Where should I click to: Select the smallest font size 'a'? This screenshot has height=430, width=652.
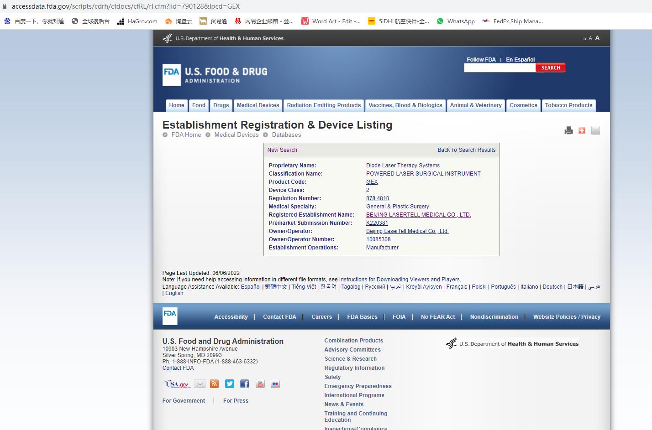point(584,39)
